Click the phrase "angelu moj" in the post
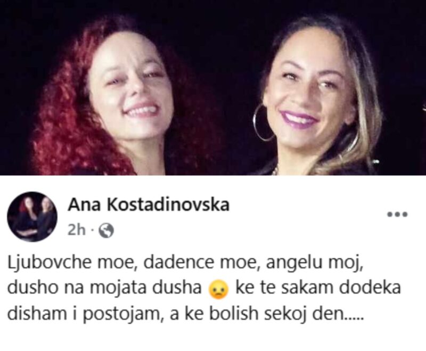Image resolution: width=426 pixels, height=351 pixels. pos(315,263)
